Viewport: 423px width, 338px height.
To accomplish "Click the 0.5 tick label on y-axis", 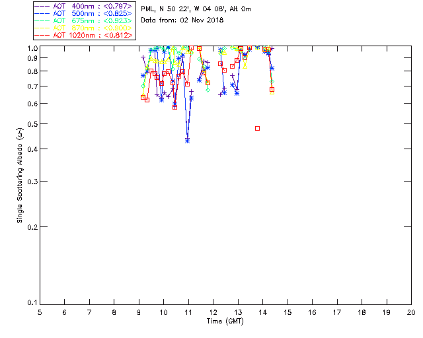I will 30,124.
